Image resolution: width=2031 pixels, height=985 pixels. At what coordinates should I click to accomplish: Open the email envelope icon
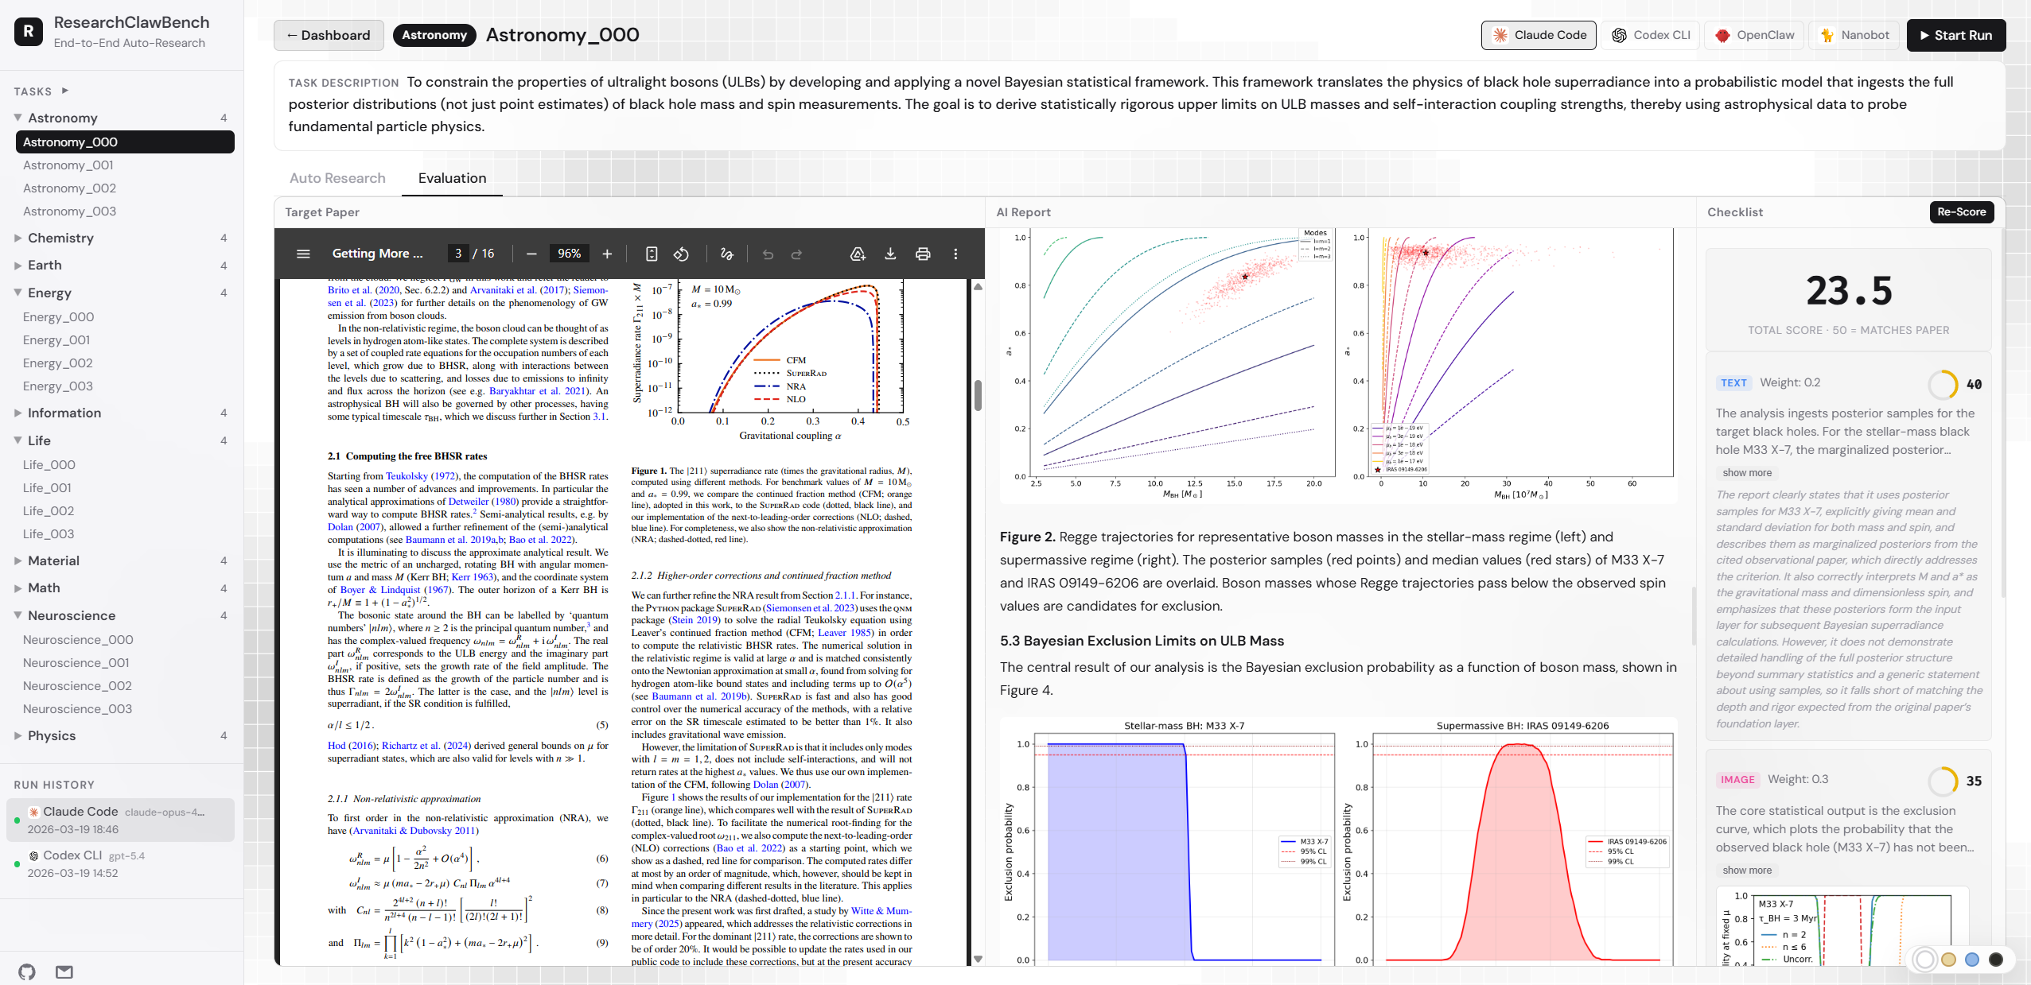pyautogui.click(x=64, y=971)
